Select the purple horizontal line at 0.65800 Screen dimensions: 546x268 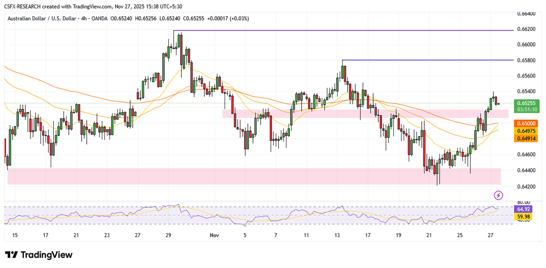426,60
